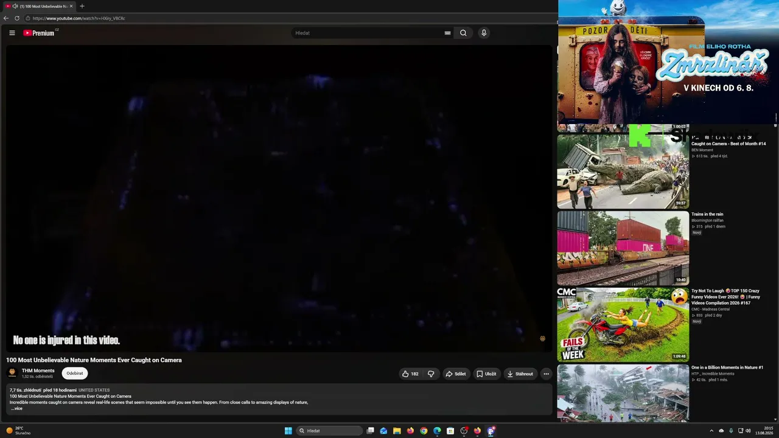Download video with 'Stáhnout' button
The height and width of the screenshot is (438, 779).
click(x=520, y=374)
